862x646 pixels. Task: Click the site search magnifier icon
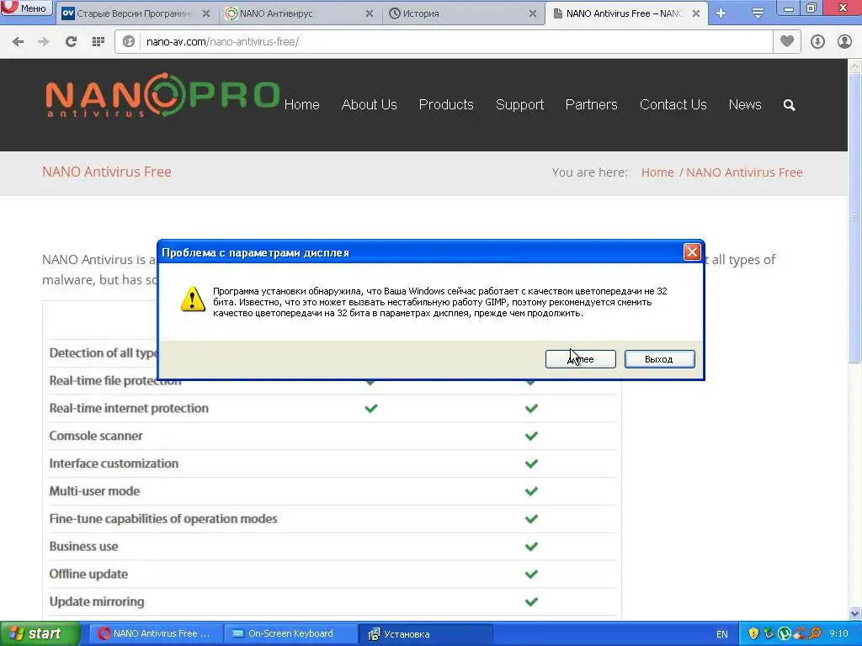(x=790, y=105)
